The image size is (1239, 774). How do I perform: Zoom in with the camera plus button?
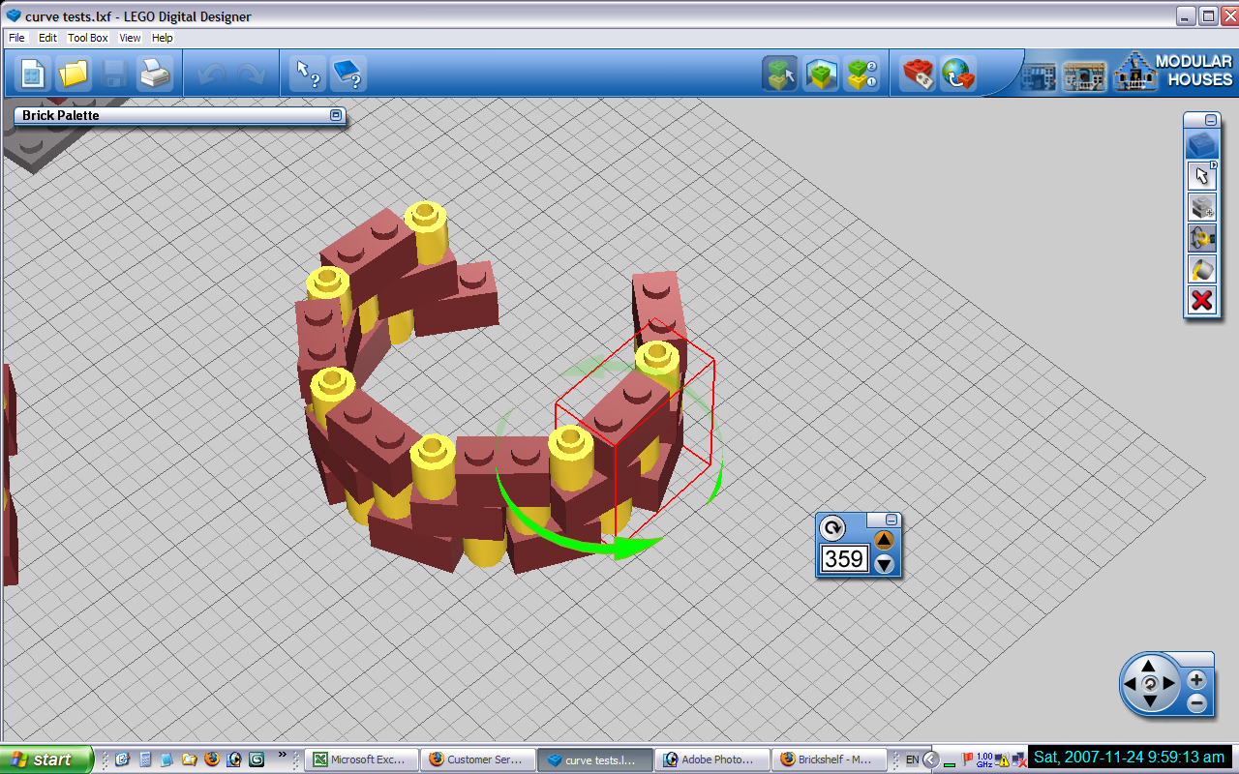coord(1197,680)
